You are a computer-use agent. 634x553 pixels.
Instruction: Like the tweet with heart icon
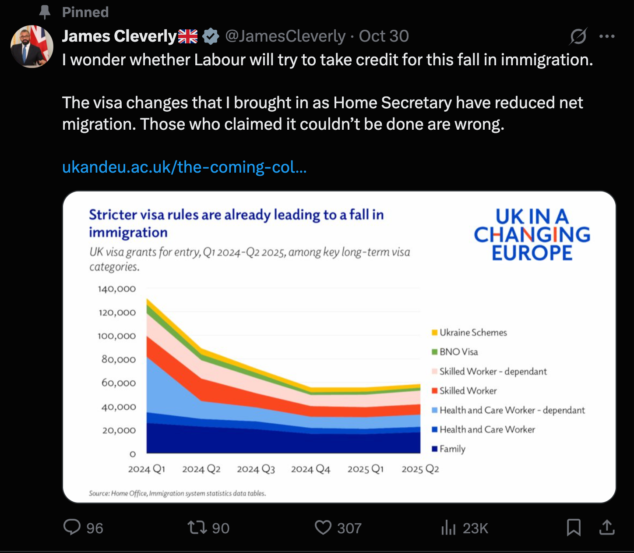click(x=323, y=527)
